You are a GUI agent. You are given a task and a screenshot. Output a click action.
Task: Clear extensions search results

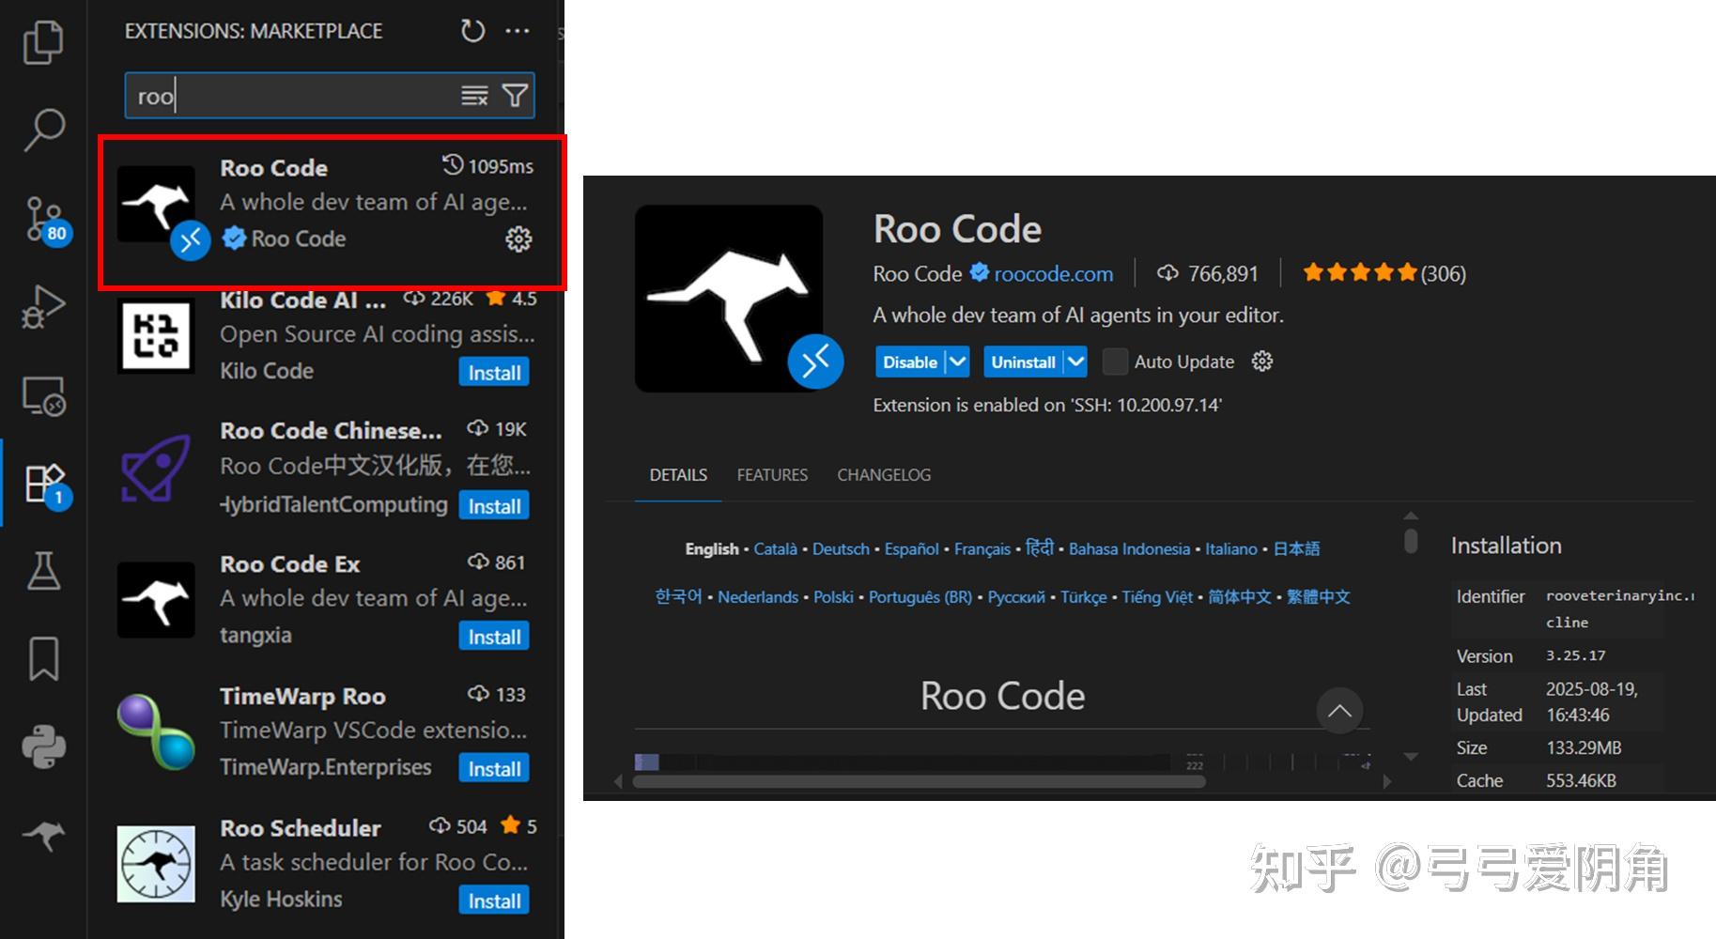[x=474, y=96]
